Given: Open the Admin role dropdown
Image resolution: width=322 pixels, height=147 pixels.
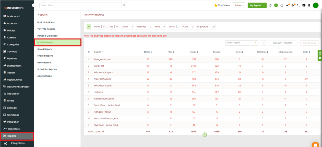Looking at the screenshot, I should pyautogui.click(x=239, y=5).
